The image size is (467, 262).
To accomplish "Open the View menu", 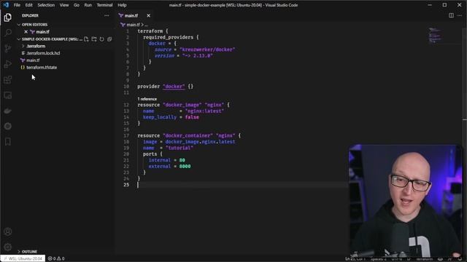I will [64, 5].
